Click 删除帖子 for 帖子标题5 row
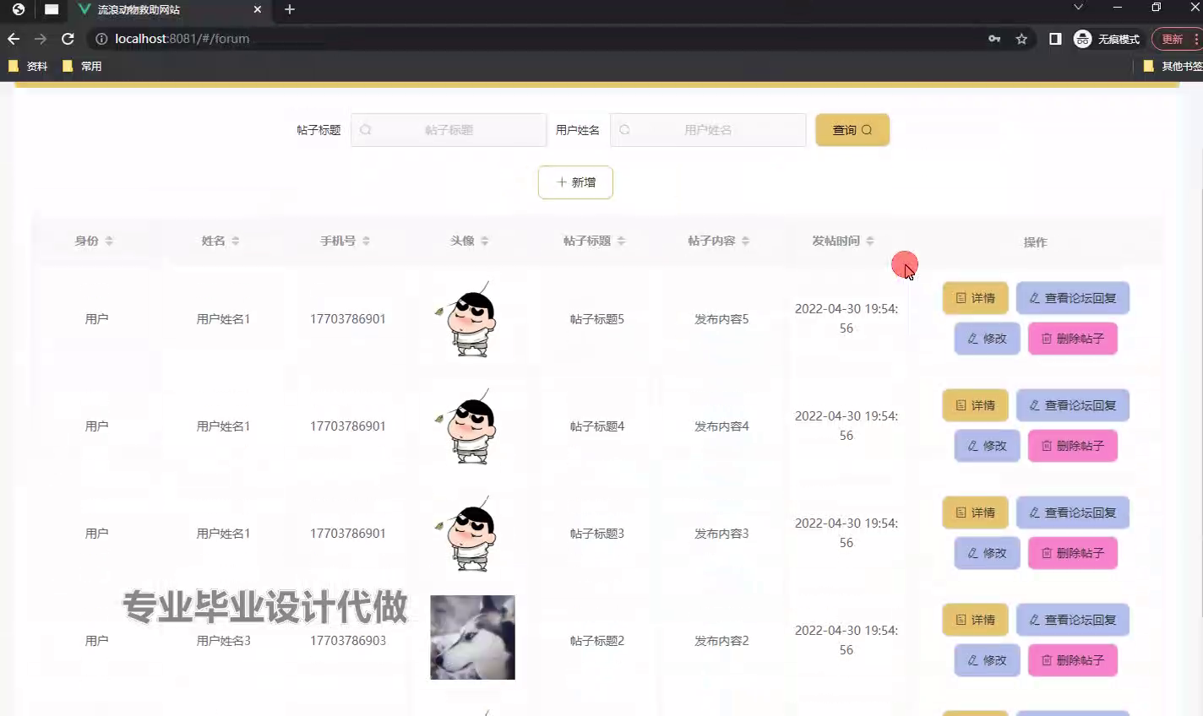The image size is (1203, 716). click(1072, 339)
